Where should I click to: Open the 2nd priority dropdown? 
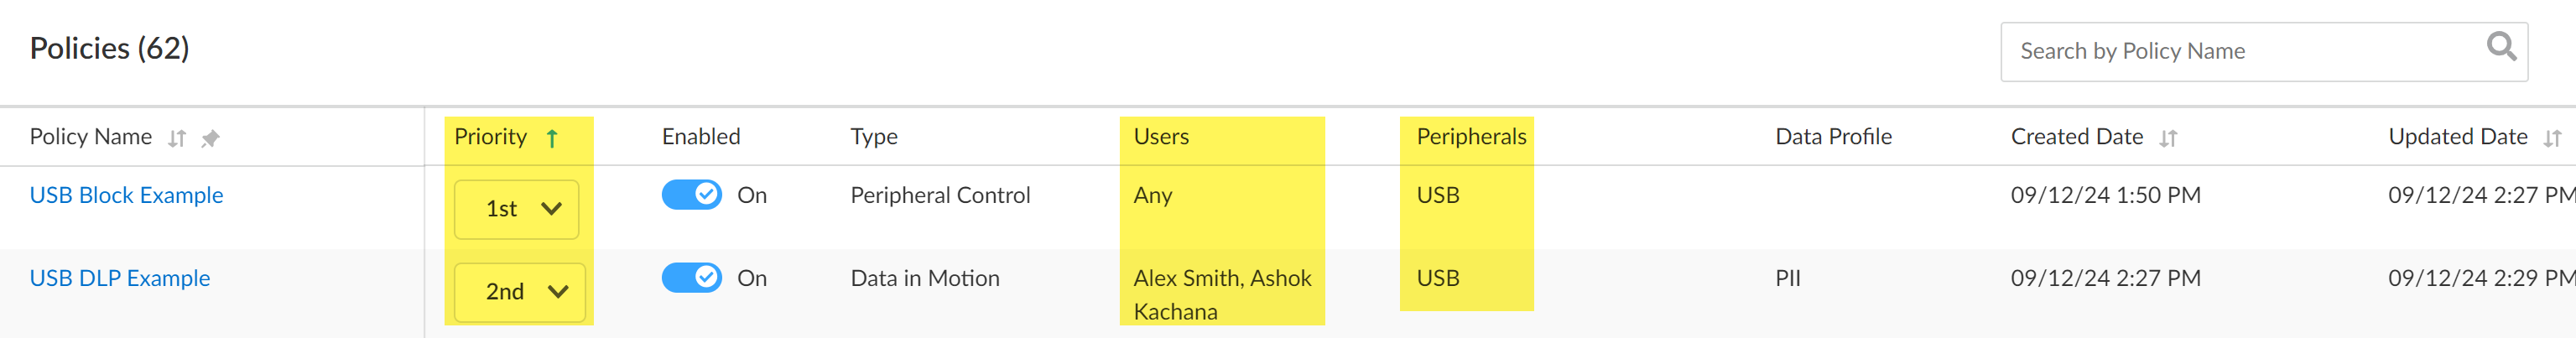pyautogui.click(x=519, y=292)
